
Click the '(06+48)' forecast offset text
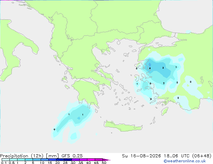pyautogui.click(x=202, y=156)
